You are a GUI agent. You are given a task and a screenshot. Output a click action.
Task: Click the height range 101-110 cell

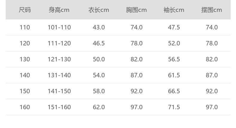pyautogui.click(x=59, y=27)
